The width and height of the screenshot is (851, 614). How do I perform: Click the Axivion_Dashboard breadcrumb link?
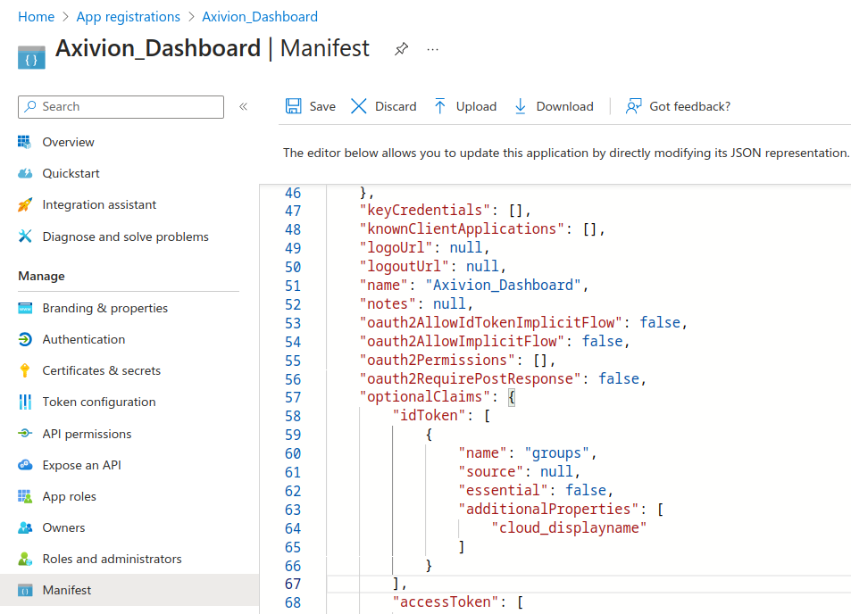click(x=260, y=17)
